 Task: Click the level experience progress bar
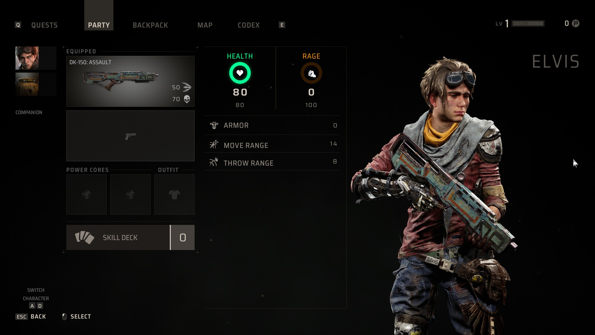pyautogui.click(x=528, y=24)
